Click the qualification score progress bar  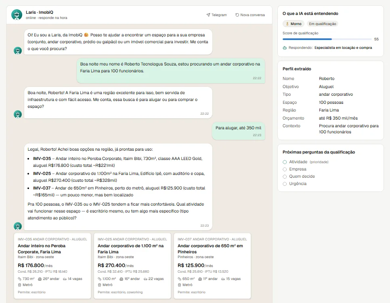327,39
